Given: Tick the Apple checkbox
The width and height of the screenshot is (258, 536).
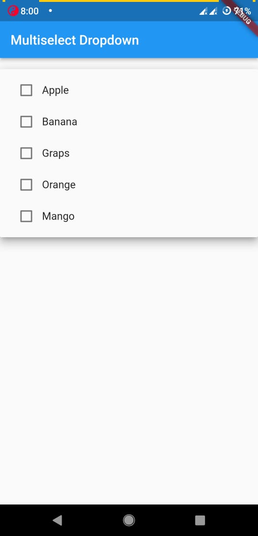Looking at the screenshot, I should (26, 90).
